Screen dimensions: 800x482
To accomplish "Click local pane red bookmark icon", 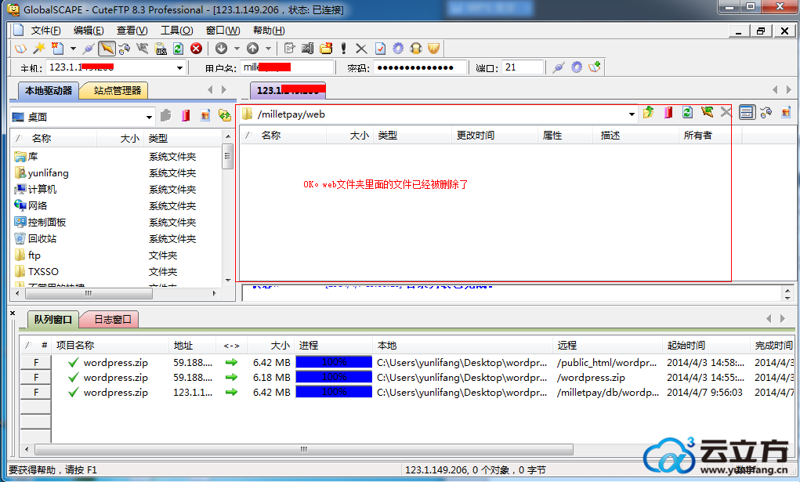I will coord(186,116).
